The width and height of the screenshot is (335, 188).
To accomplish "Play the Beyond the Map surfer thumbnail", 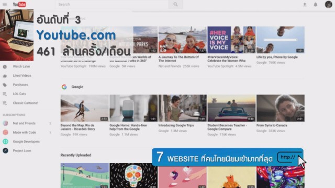I will pyautogui.click(x=85, y=108).
